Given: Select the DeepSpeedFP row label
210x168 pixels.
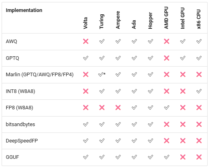Looking at the screenshot, I should coord(22,141).
